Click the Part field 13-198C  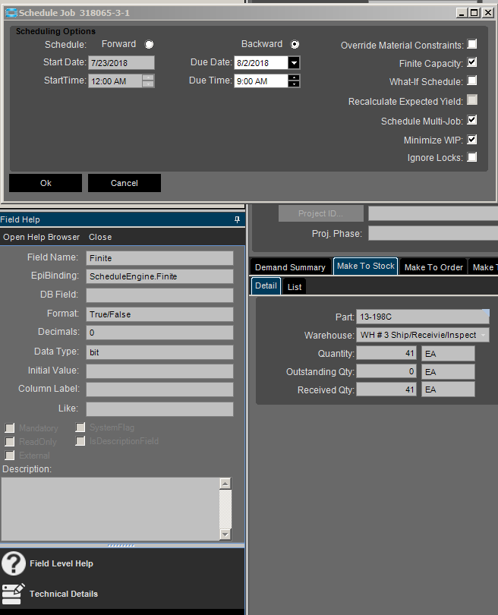click(x=423, y=317)
